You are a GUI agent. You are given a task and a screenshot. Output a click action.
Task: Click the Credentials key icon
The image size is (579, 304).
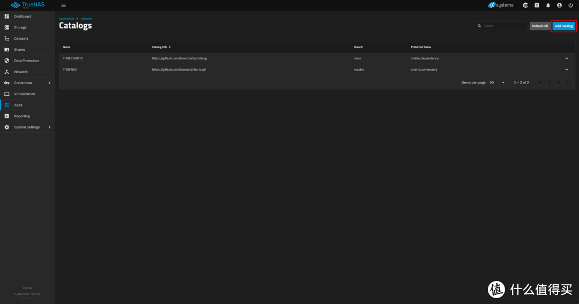[6, 83]
